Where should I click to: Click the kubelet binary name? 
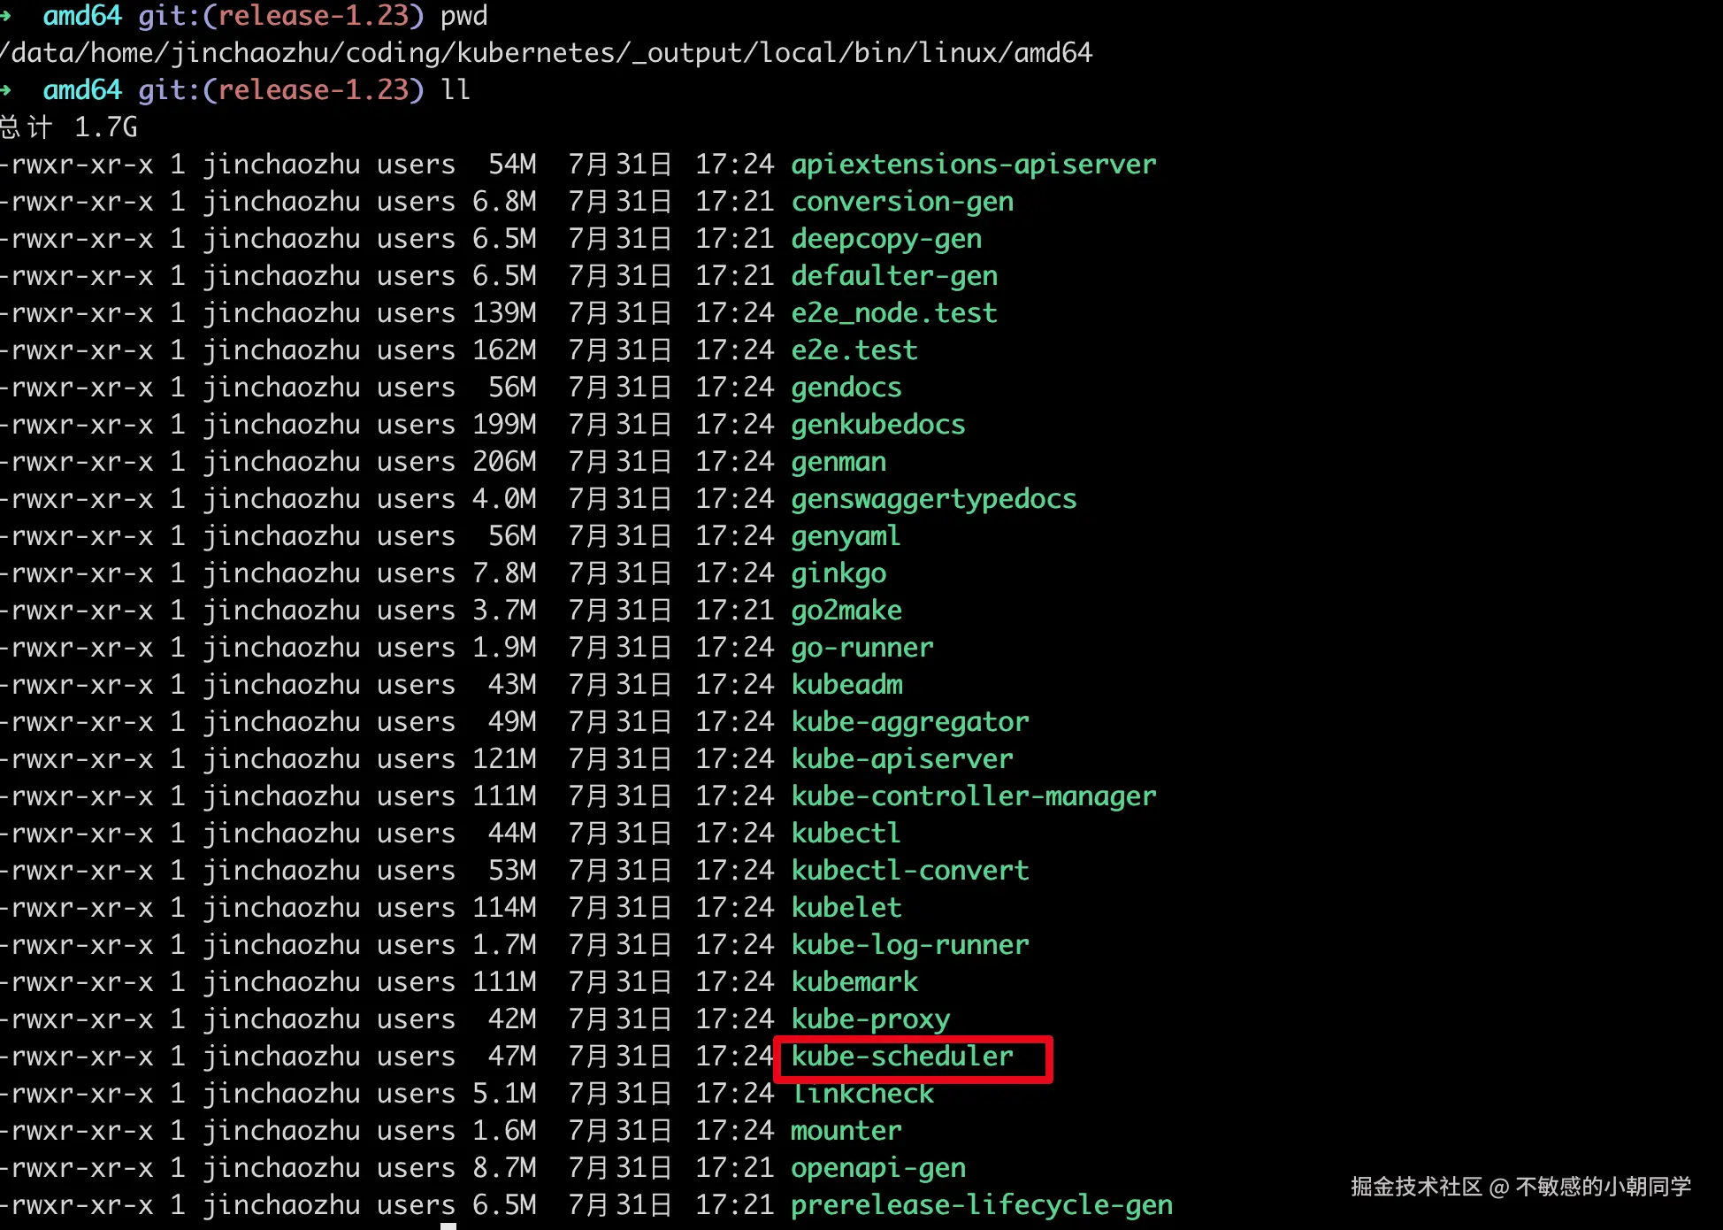(x=846, y=908)
